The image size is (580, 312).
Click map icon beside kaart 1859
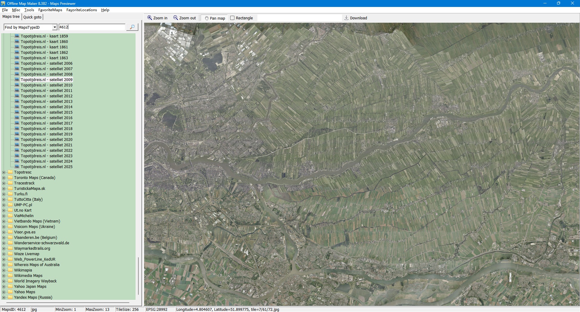(x=17, y=36)
